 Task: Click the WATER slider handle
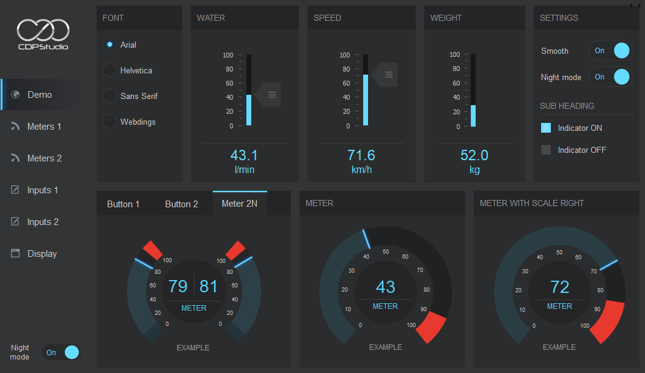[268, 95]
